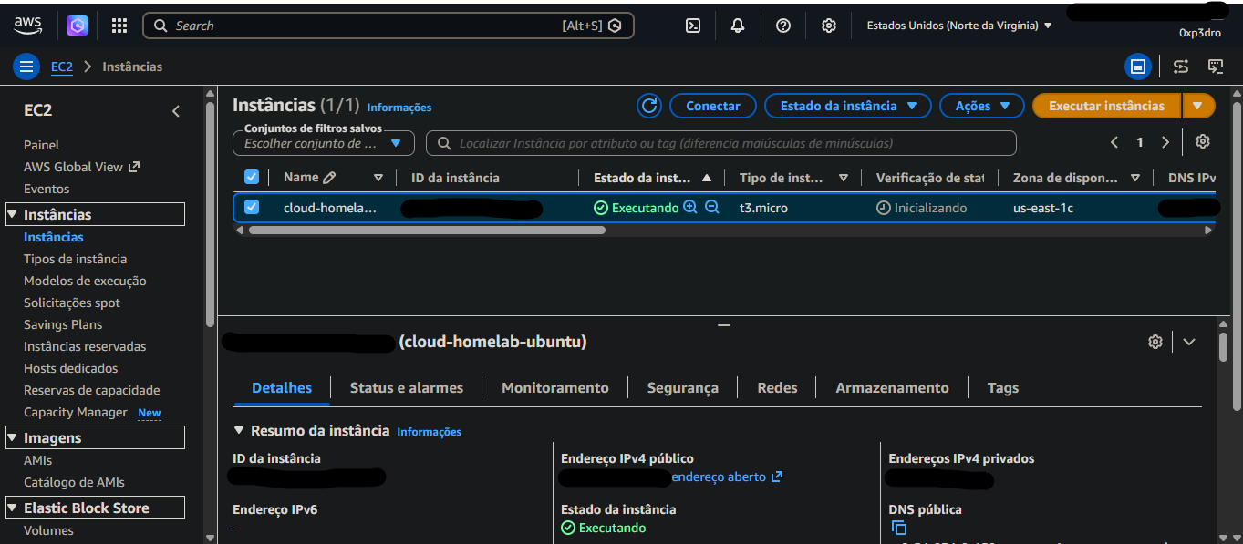Click the Localizar Instância filter field
Screen dimensions: 1243x544
[x=721, y=143]
